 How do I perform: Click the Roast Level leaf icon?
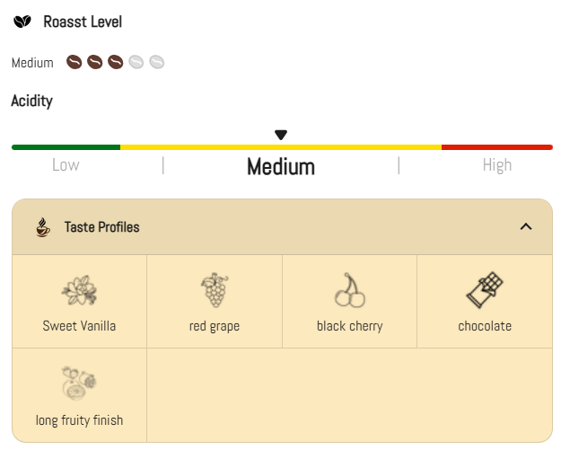coord(22,22)
